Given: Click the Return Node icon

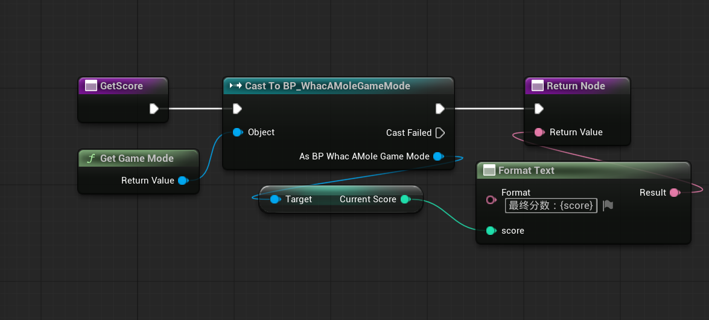Looking at the screenshot, I should pyautogui.click(x=538, y=86).
